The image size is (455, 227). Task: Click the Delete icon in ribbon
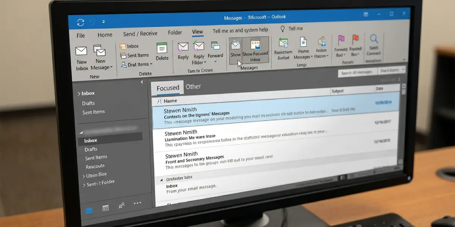point(162,48)
